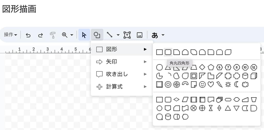Open the 計算式 submenu
This screenshot has width=264, height=130.
(122, 87)
